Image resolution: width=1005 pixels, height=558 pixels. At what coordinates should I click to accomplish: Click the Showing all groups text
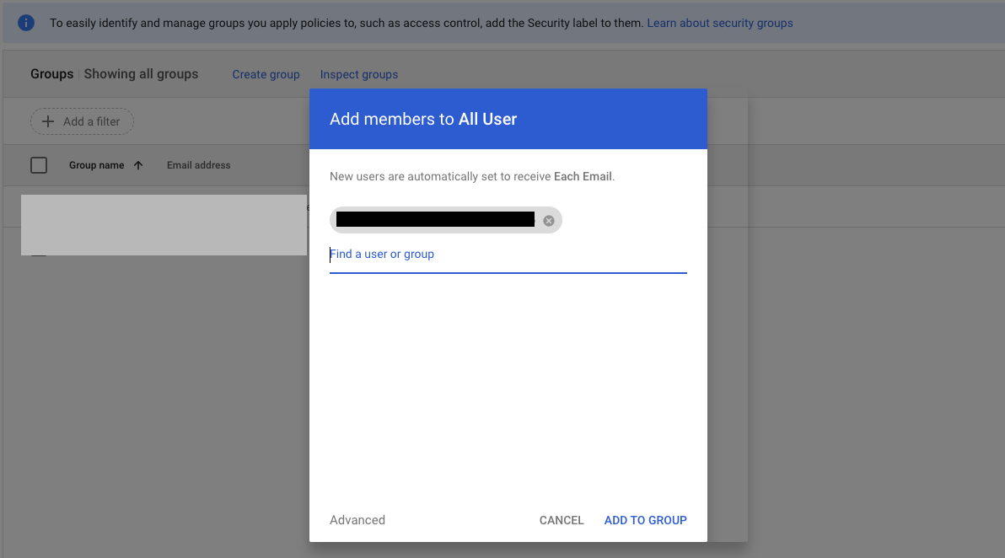coord(141,74)
